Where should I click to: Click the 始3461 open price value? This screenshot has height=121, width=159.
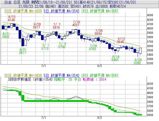pos(50,6)
